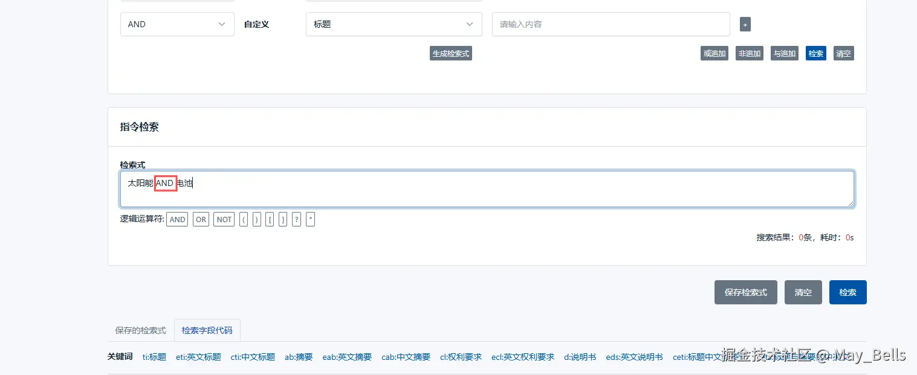Open the cl:权利要求 field code link
This screenshot has width=917, height=375.
tap(460, 357)
